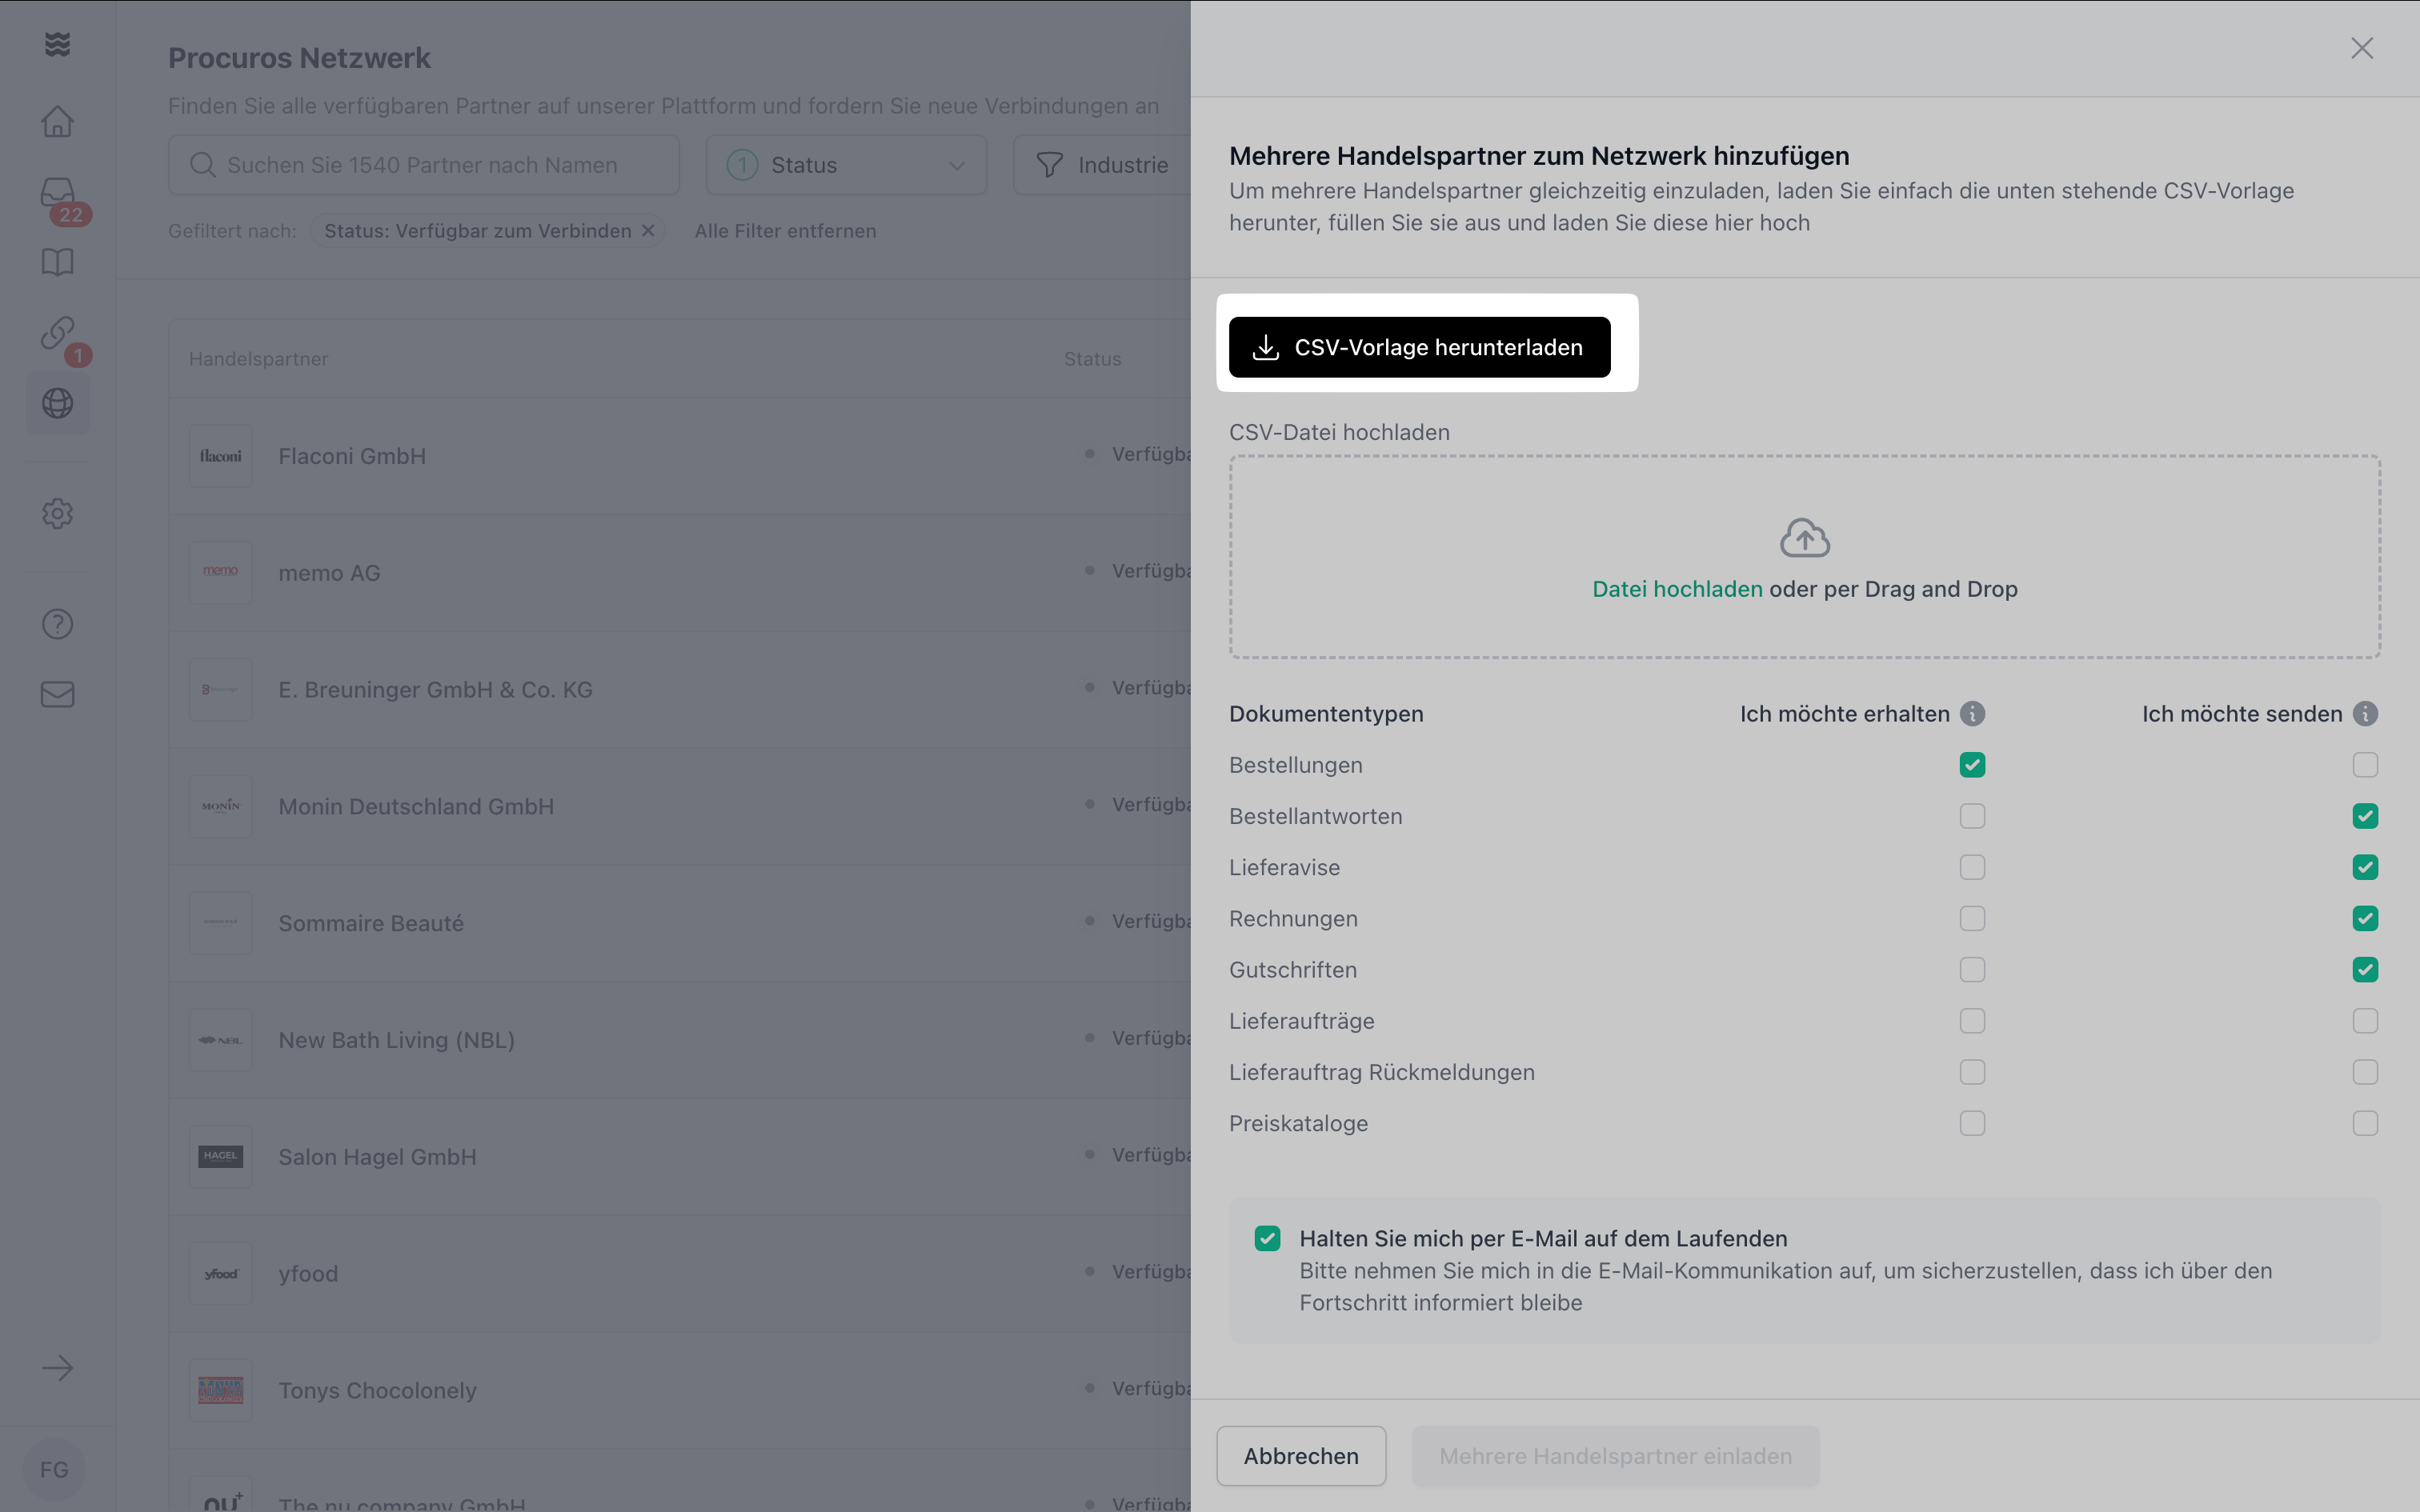Click the Procuros logo icon in sidebar
This screenshot has width=2420, height=1512.
57,44
